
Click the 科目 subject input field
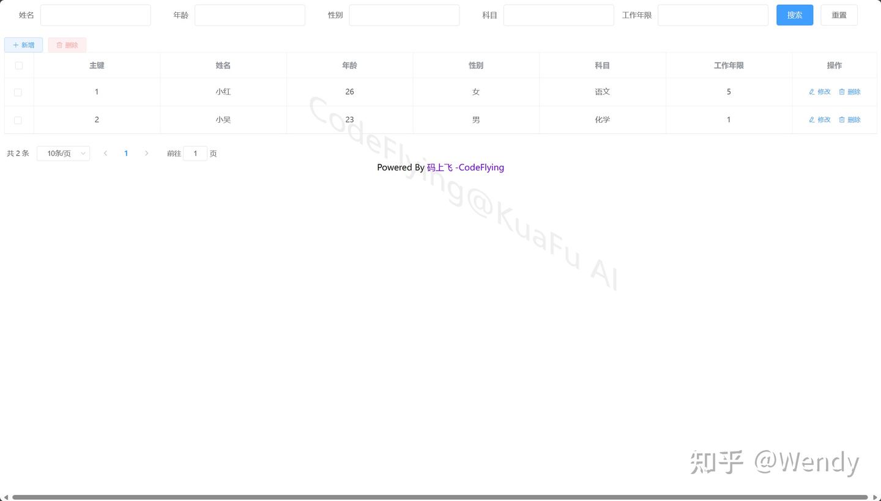coord(558,15)
